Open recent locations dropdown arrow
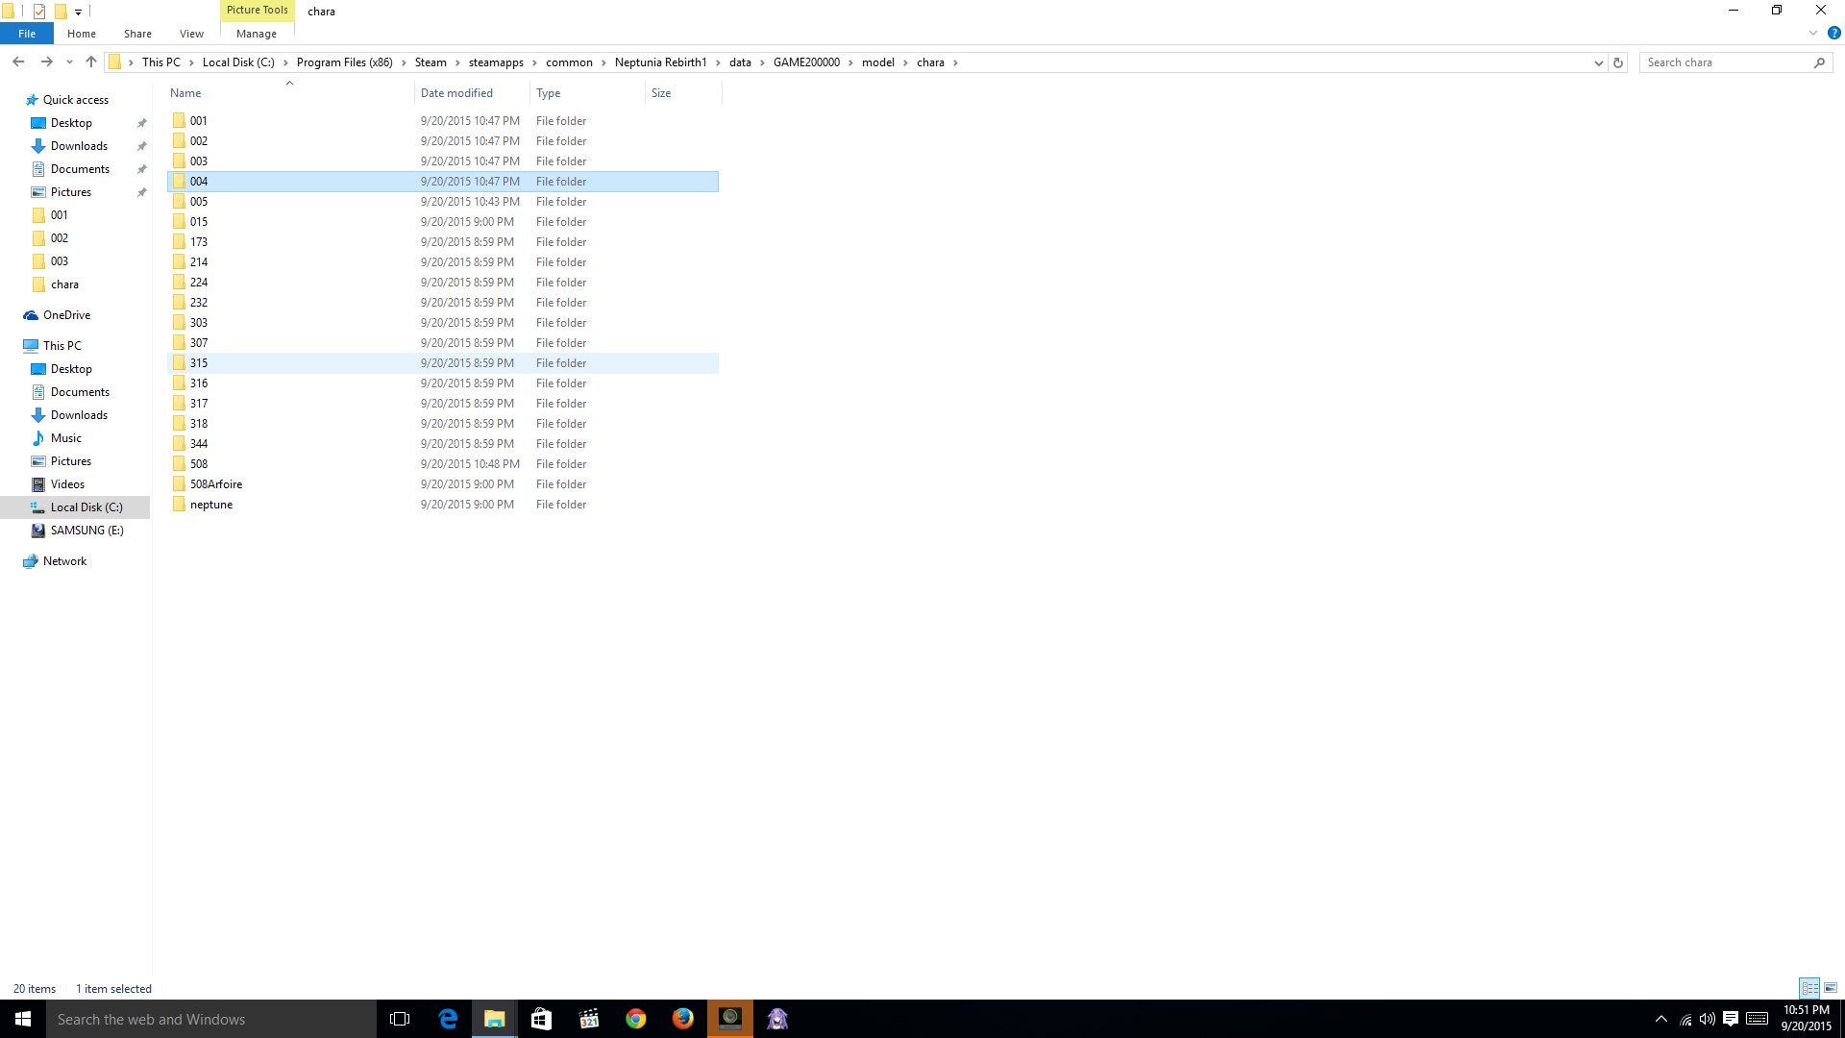Image resolution: width=1845 pixels, height=1038 pixels. [x=69, y=62]
